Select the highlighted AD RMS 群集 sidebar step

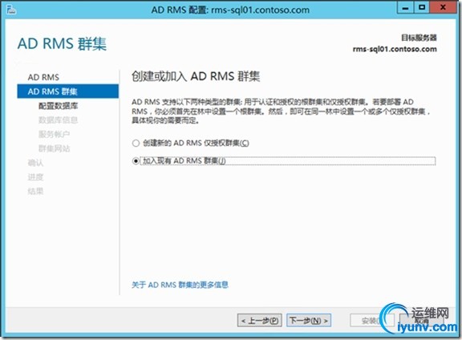pos(67,91)
